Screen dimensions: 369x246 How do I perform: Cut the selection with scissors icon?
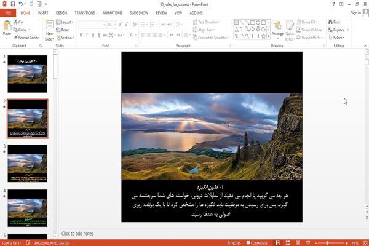(18, 22)
